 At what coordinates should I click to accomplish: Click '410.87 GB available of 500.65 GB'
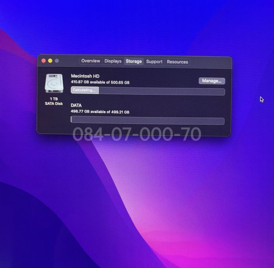point(100,82)
